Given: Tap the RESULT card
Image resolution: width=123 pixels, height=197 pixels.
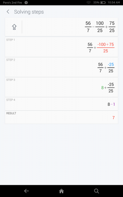Looking at the screenshot, I should (61, 117).
